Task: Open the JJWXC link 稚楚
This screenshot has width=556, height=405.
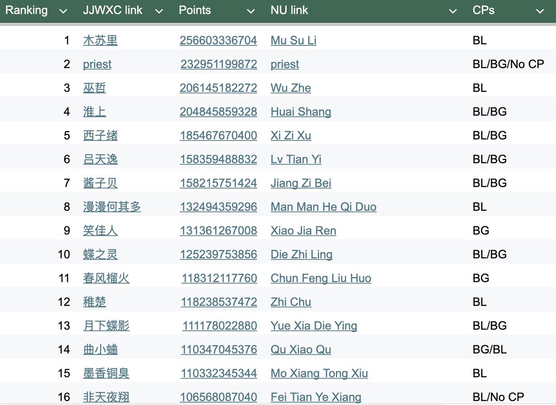Action: click(x=95, y=302)
